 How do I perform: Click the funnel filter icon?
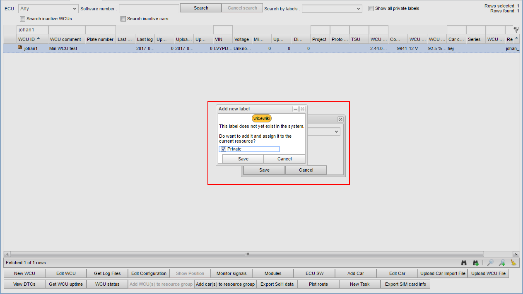tap(516, 30)
